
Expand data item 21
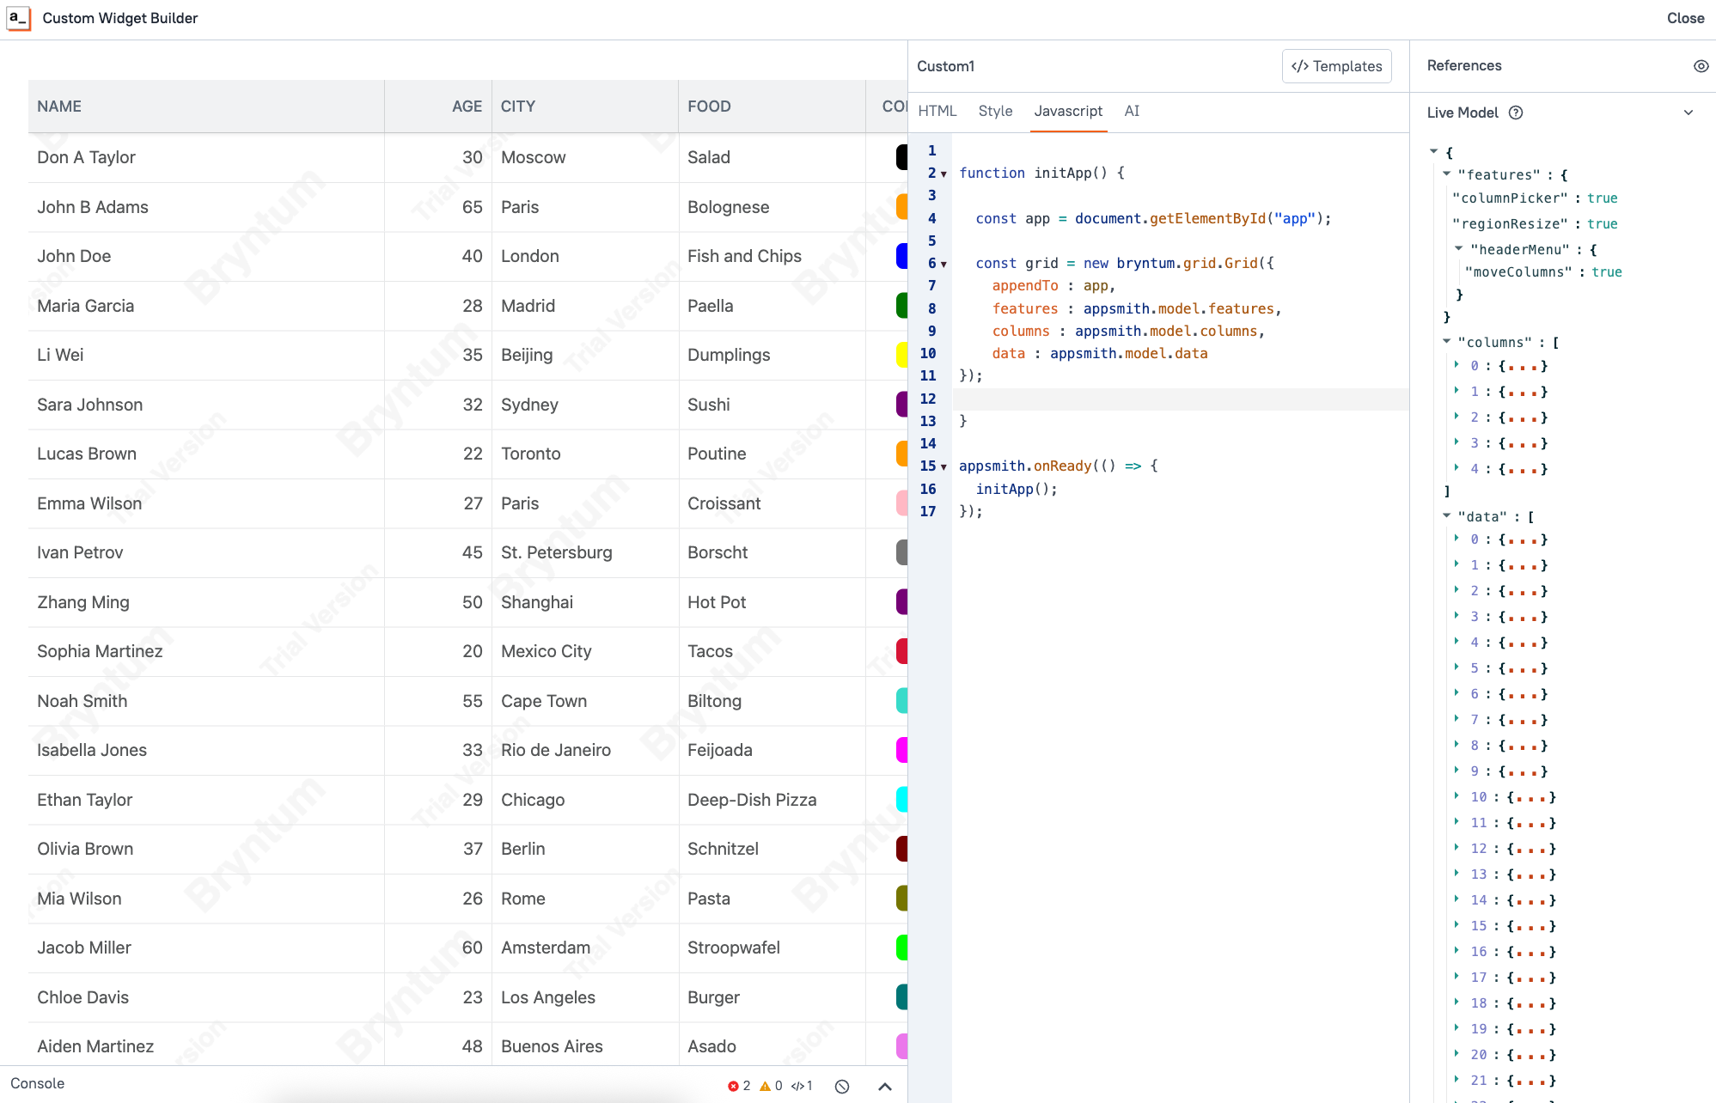[1457, 1079]
